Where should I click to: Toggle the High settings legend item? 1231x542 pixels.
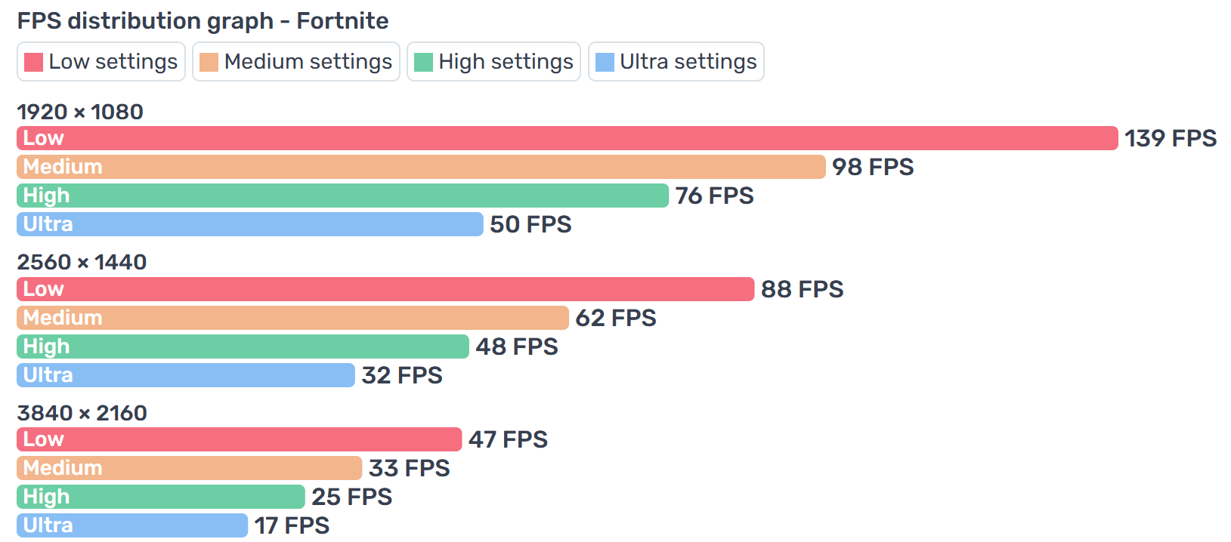tap(493, 62)
